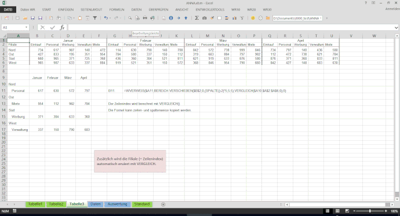Screen dimensions: 400x216
Task: Click the blue right arrow icon
Action: [x=179, y=18]
